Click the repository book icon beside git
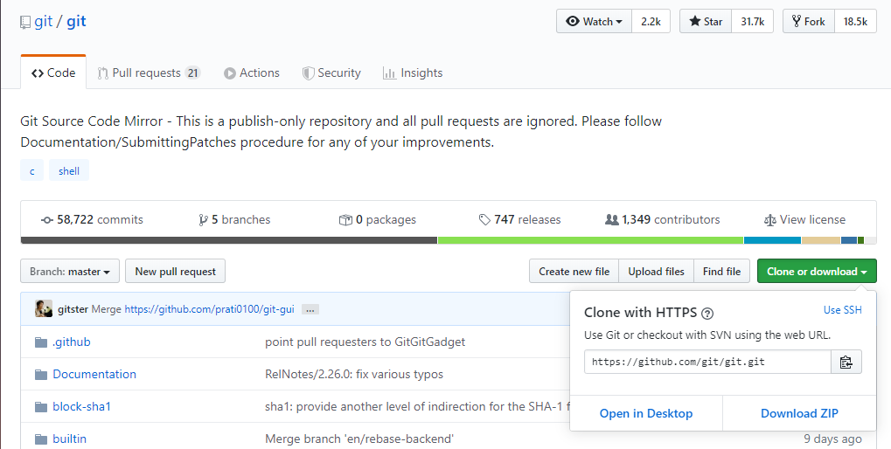Screen dimensions: 891x449 [25, 22]
